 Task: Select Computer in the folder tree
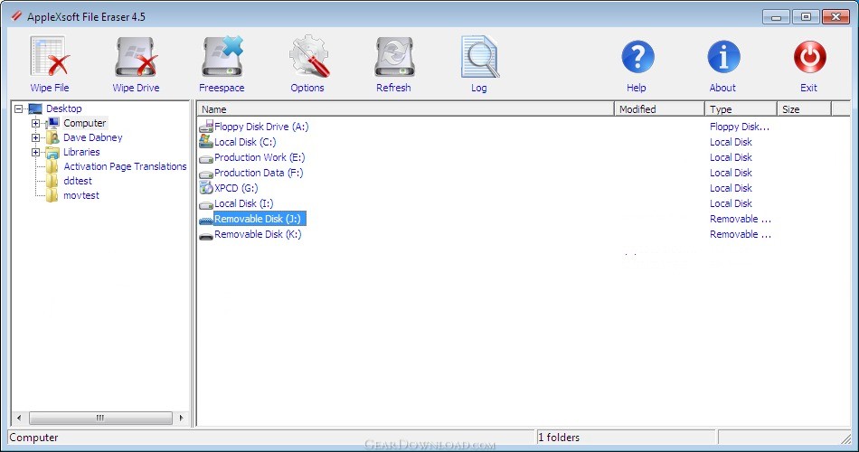point(84,123)
